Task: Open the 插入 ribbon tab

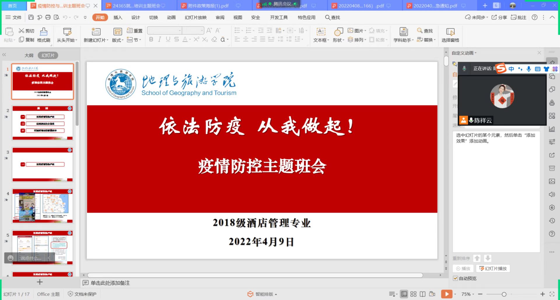Action: (118, 17)
